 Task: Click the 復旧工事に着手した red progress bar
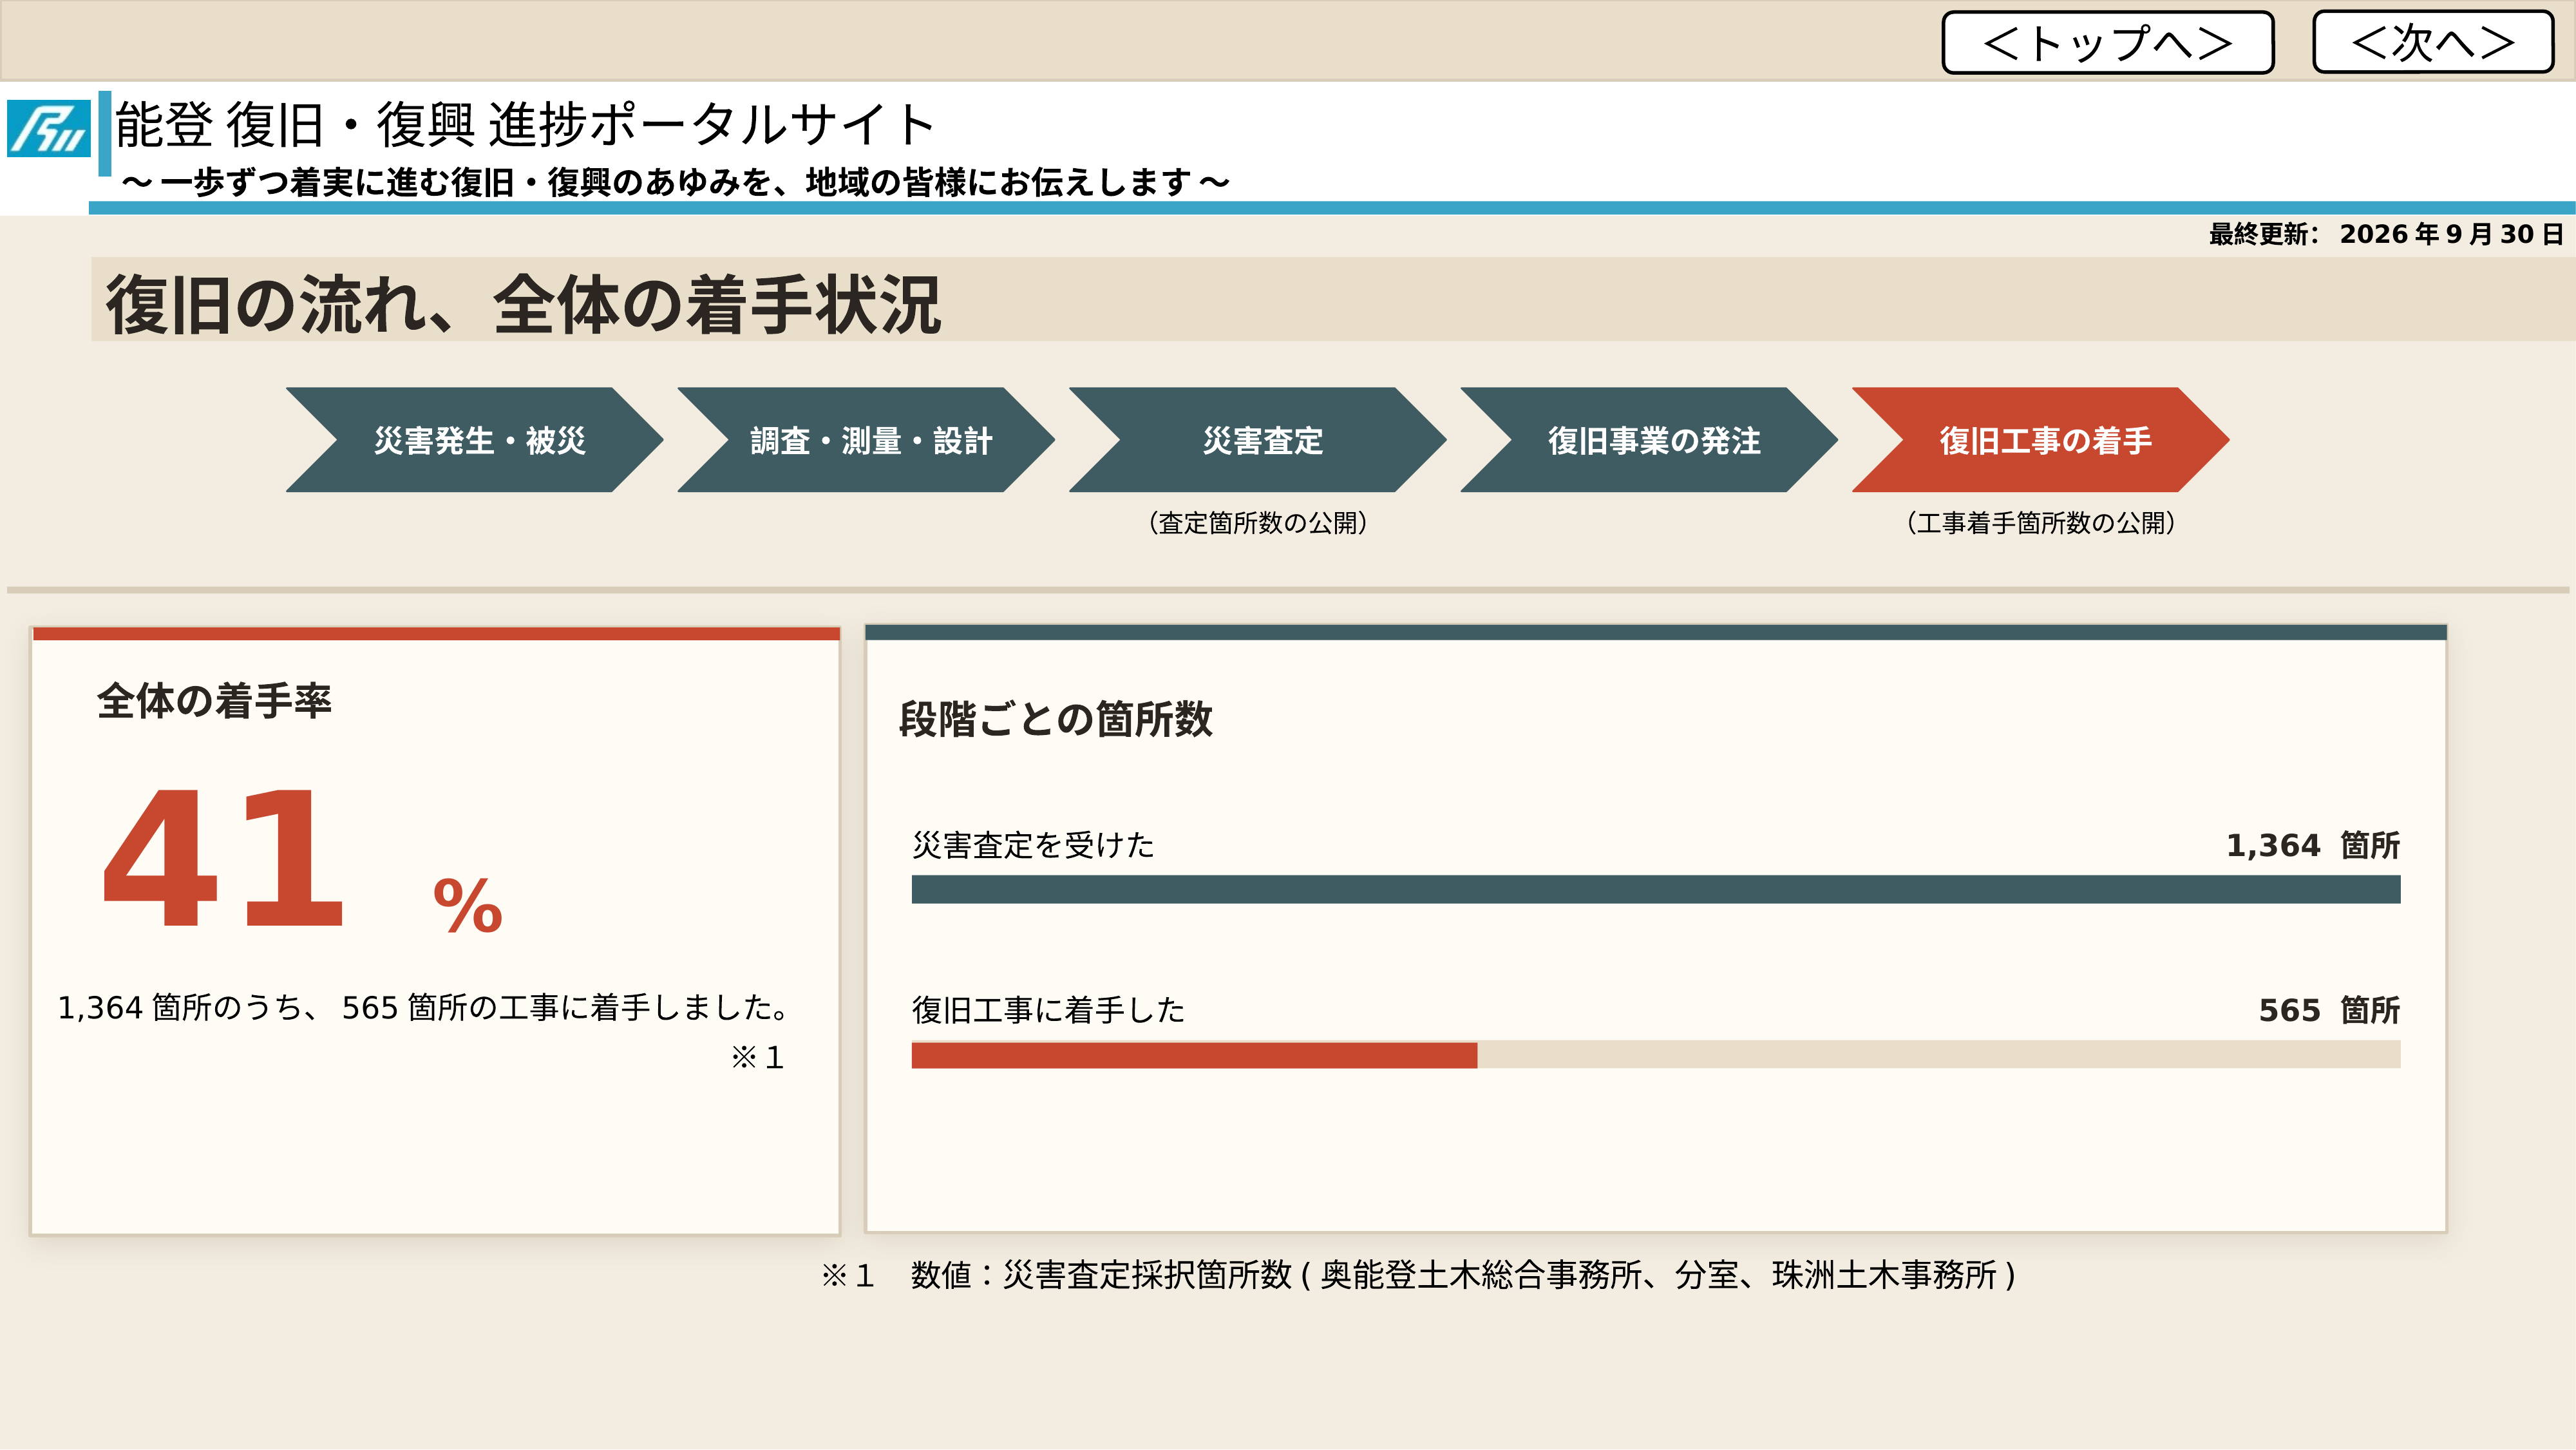coord(1194,1055)
